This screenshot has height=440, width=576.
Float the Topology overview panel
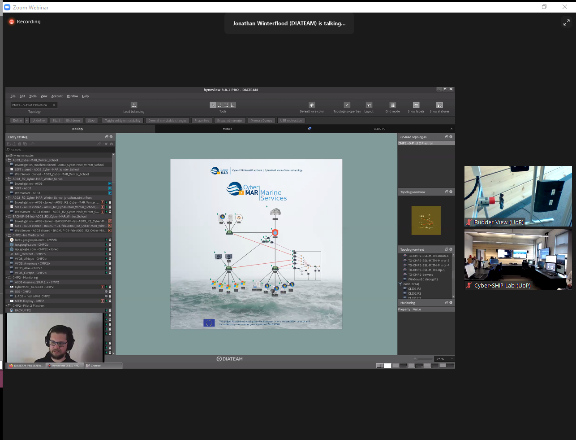(446, 192)
